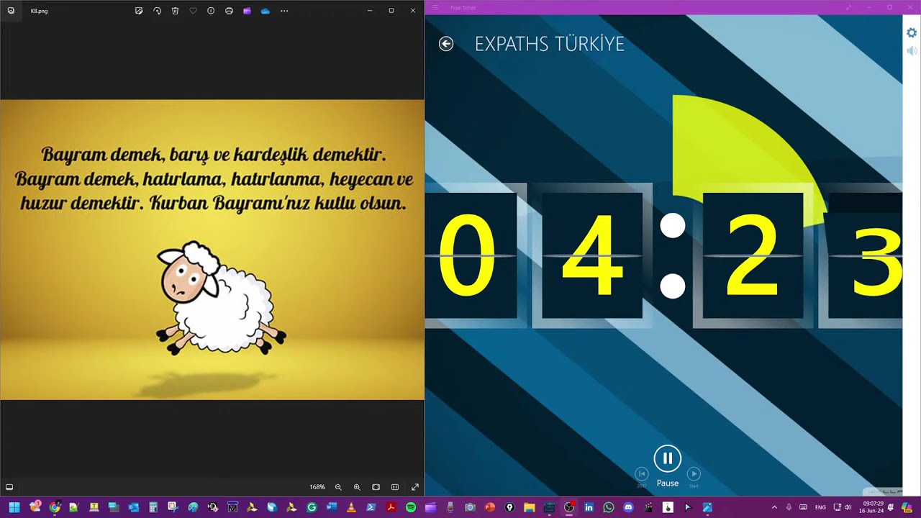
Task: Rotate the image in Photos
Action: [x=157, y=11]
